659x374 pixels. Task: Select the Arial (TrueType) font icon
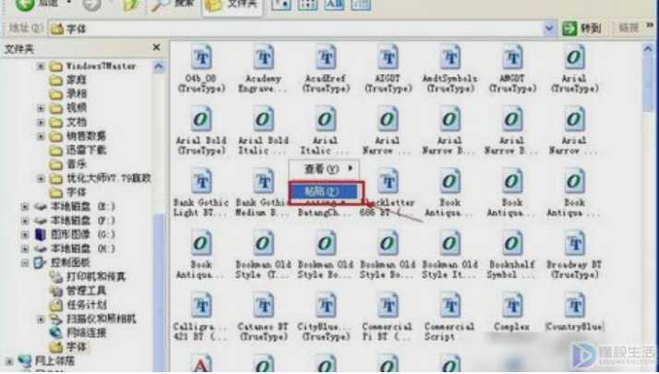(574, 57)
